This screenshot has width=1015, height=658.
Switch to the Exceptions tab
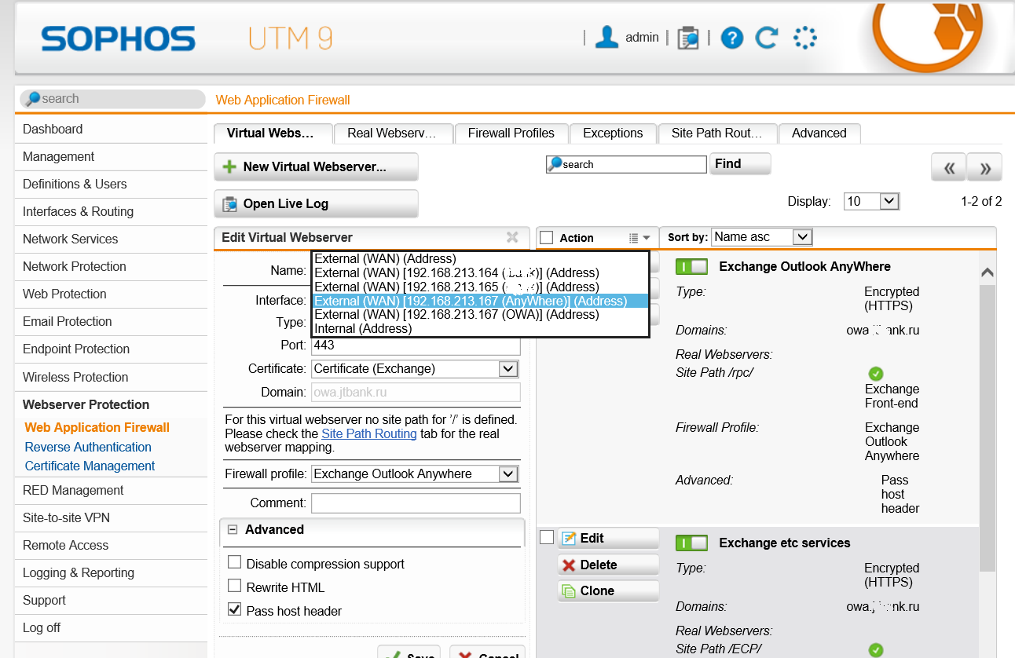point(613,133)
